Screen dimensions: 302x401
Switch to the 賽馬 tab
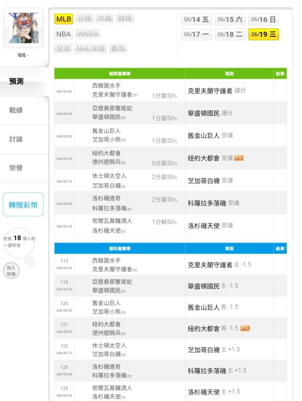[x=118, y=49]
